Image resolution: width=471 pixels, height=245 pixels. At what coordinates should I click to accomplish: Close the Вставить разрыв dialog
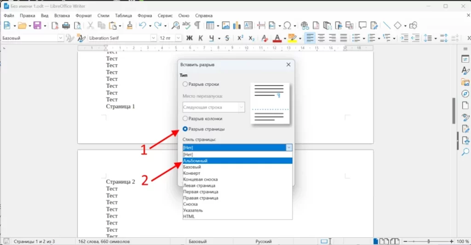(x=288, y=64)
